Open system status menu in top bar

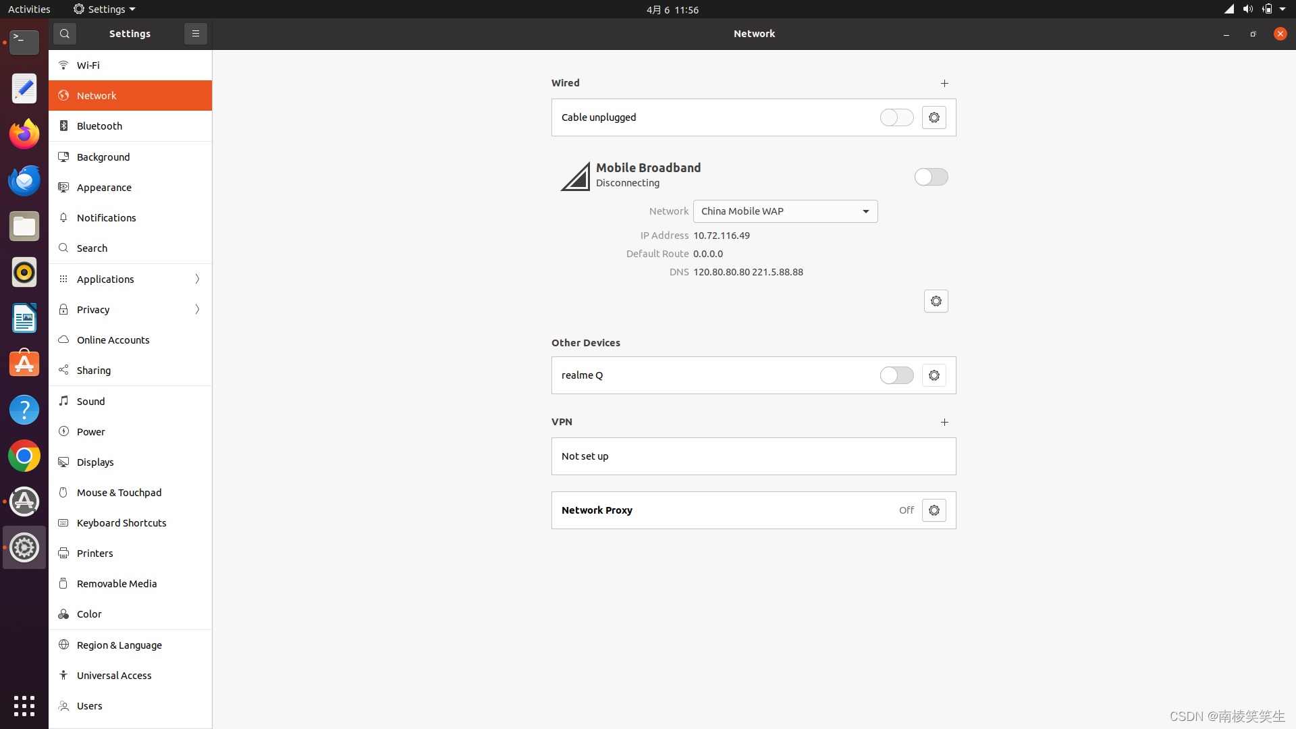tap(1255, 9)
